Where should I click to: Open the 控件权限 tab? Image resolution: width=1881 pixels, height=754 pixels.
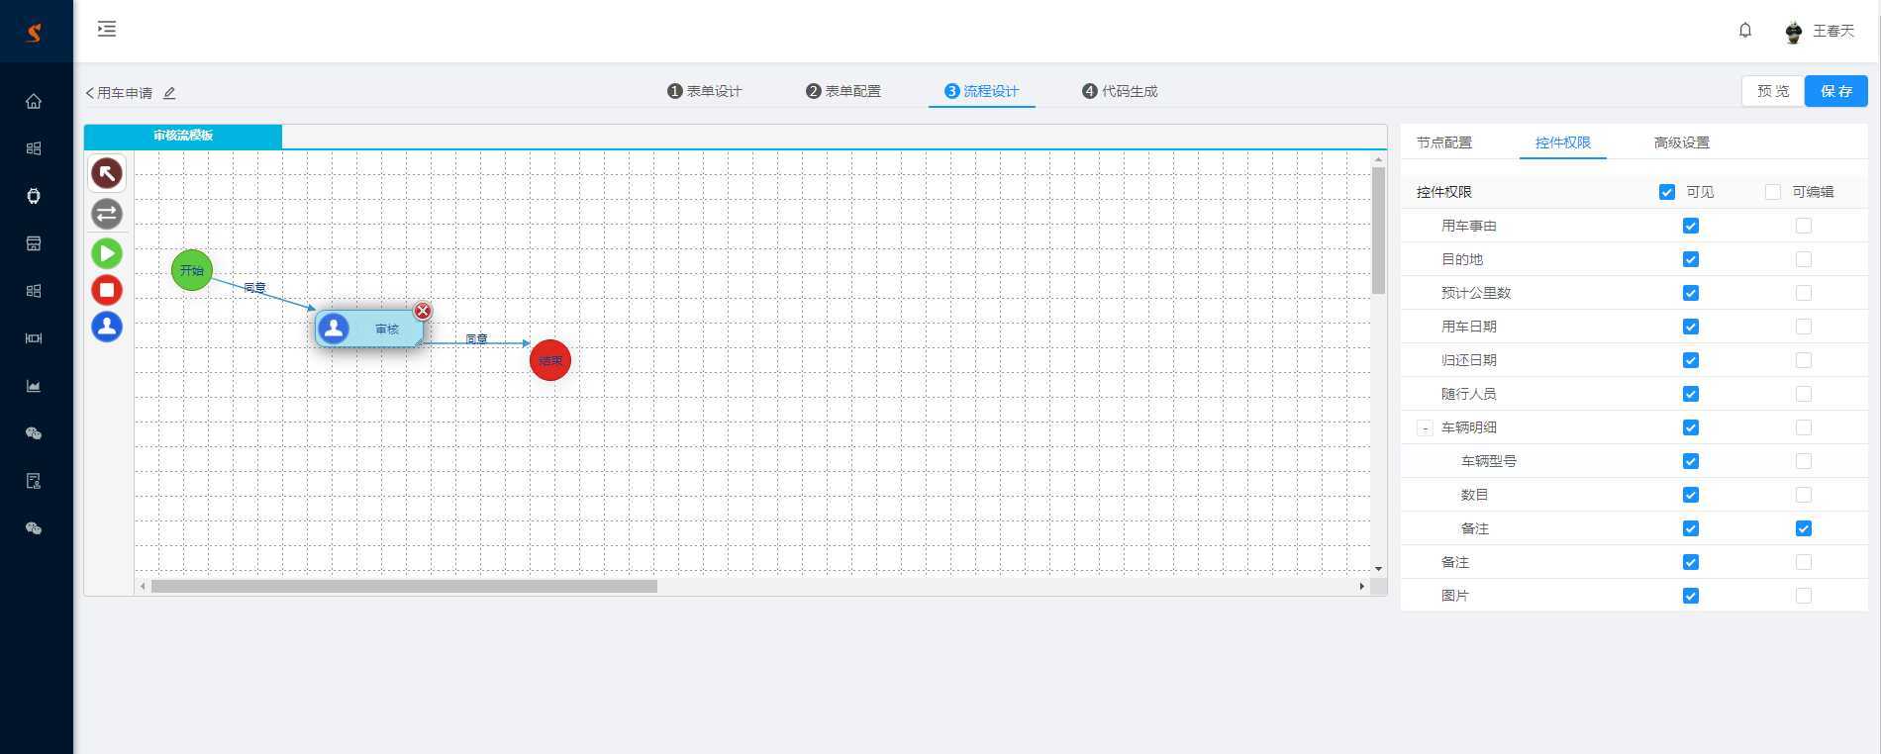pyautogui.click(x=1563, y=142)
